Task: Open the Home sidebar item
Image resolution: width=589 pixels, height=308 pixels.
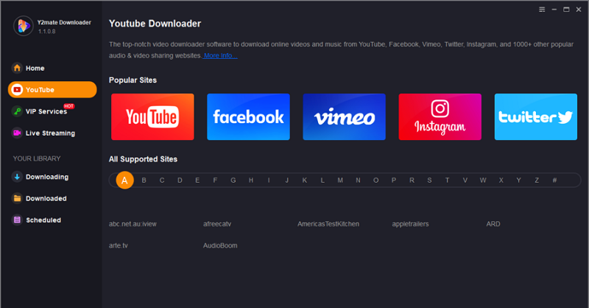Action: pos(52,68)
